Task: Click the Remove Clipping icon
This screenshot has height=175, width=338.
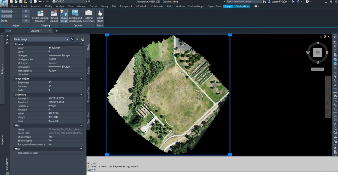Action: (54, 13)
